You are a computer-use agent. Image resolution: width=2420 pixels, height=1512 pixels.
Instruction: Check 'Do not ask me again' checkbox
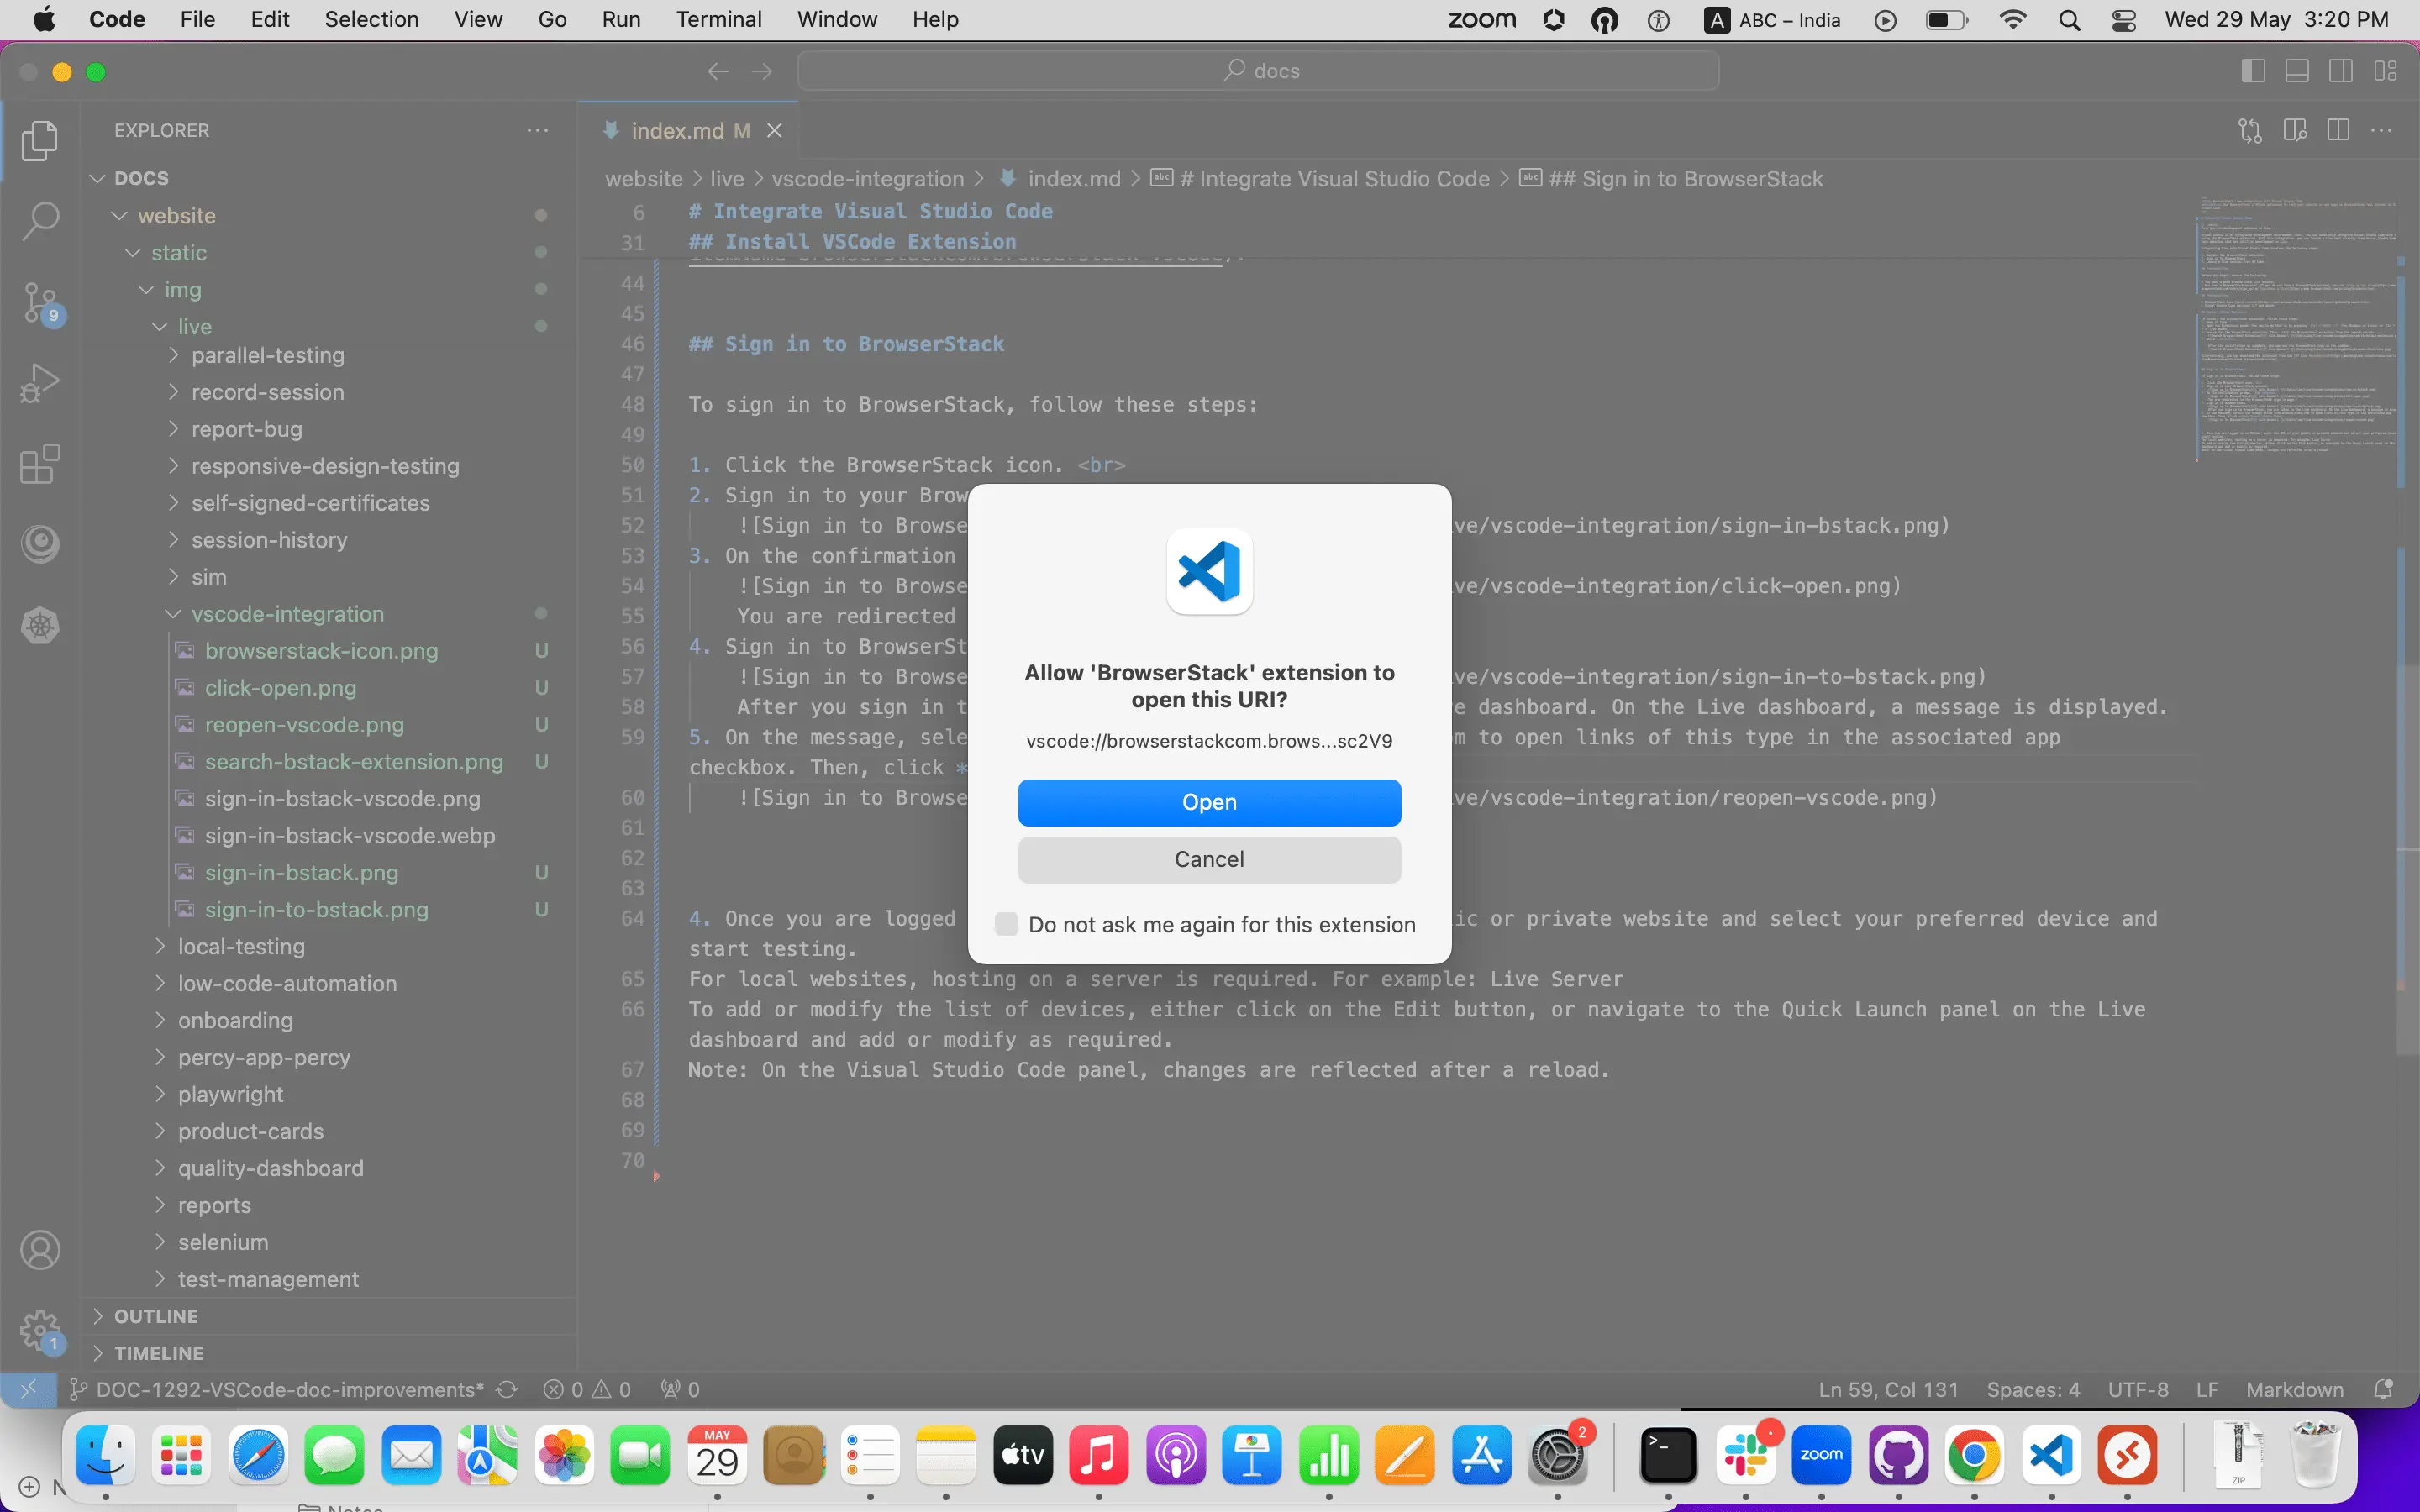(1006, 924)
